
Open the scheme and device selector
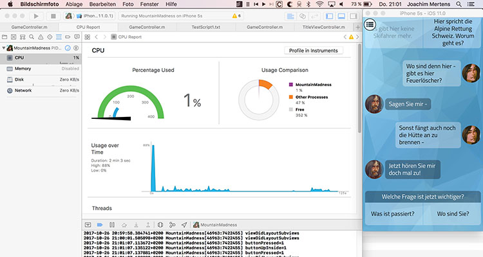click(x=90, y=16)
